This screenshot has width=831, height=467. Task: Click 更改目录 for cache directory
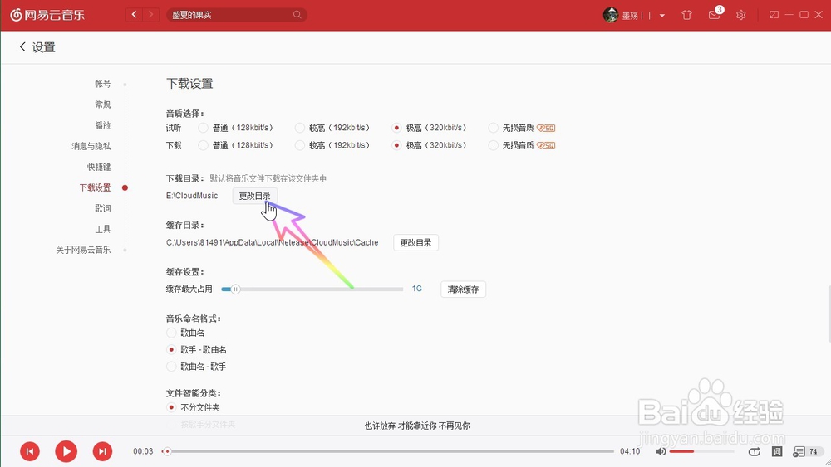[415, 243]
